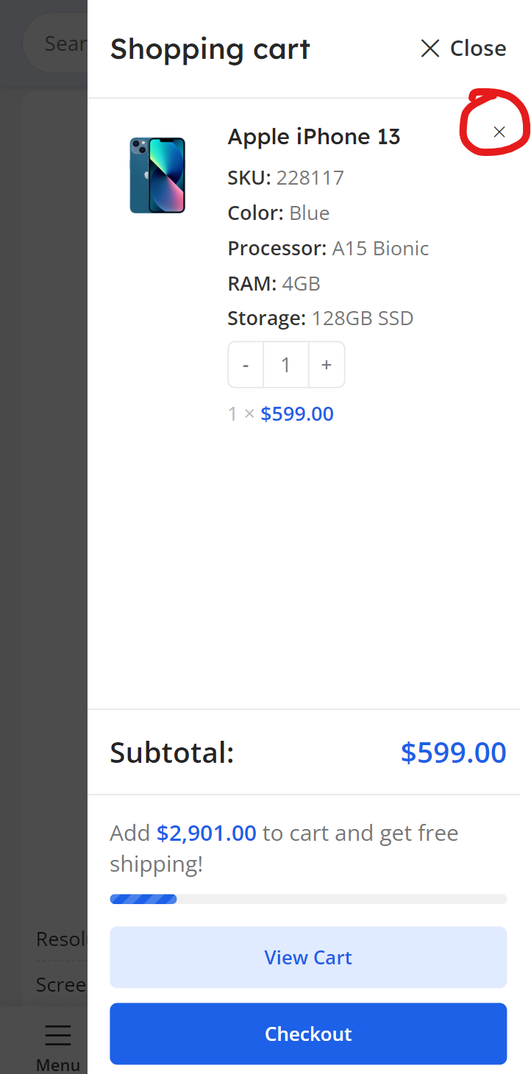Click the $2,901.00 free shipping amount
Screen dimensions: 531x1074
coord(207,833)
